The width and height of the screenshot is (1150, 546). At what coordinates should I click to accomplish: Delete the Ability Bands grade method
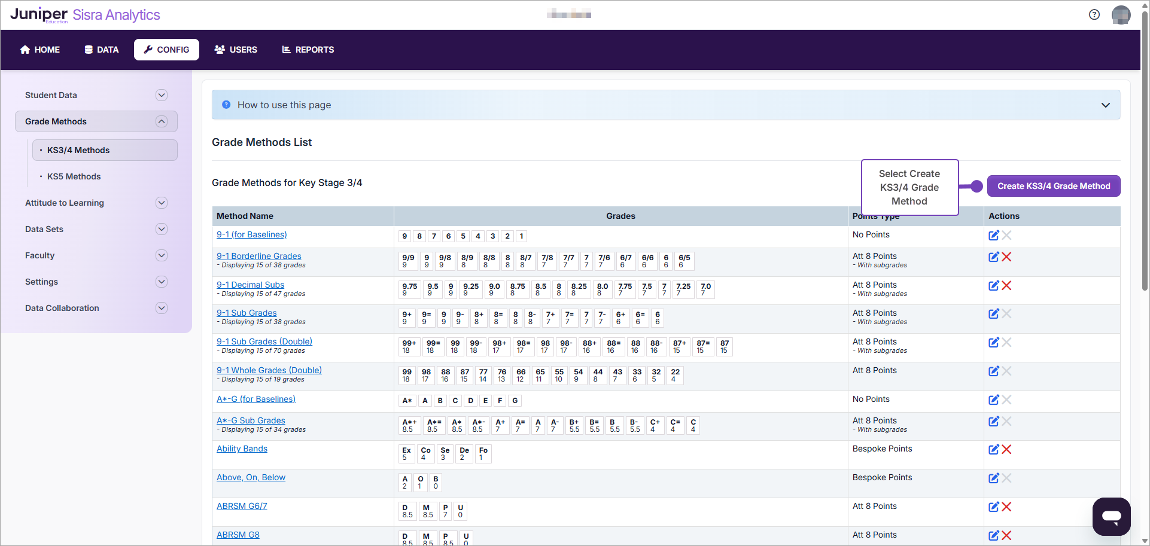coord(1007,449)
